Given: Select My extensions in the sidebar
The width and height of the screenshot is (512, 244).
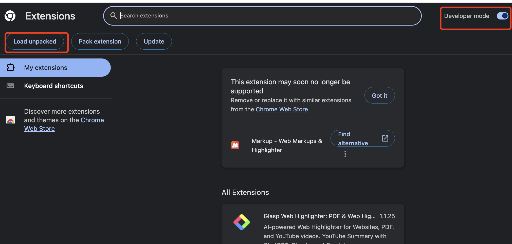Looking at the screenshot, I should click(46, 68).
